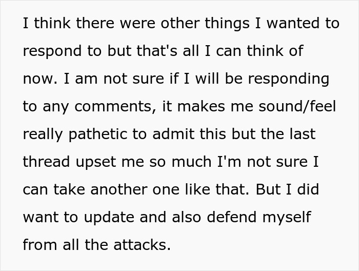Click the word "myself"
359x271 pixels.
(x=286, y=217)
